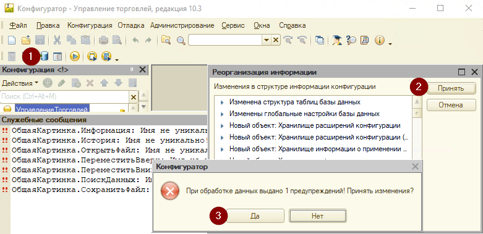Screen dimensions: 483x234
Task: Move object down in Configuration panel
Action: coord(118,83)
